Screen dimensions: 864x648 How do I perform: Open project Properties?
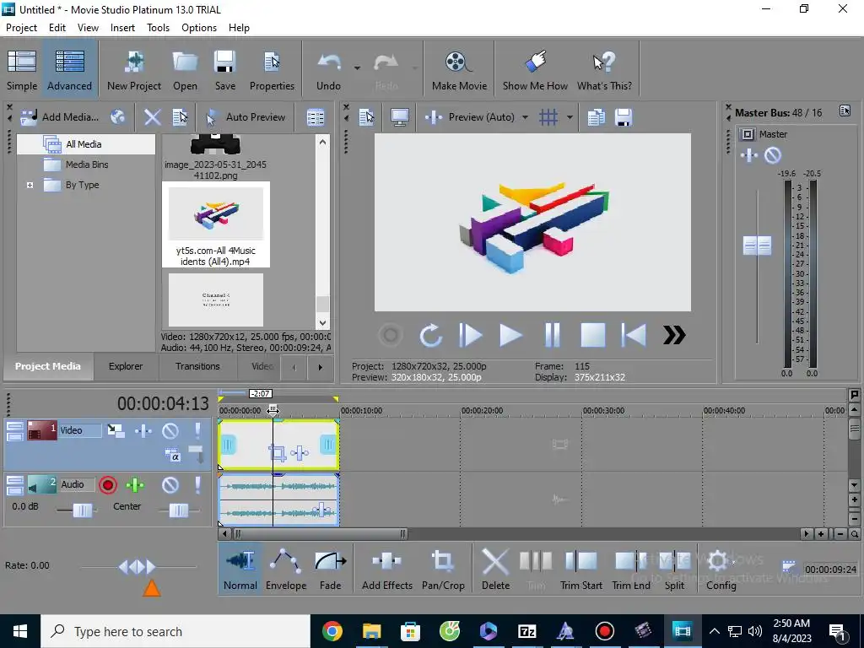tap(272, 70)
